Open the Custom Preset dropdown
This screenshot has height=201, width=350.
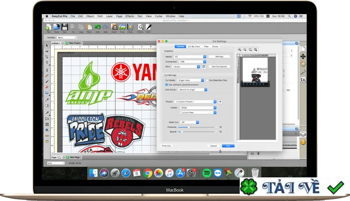click(x=195, y=102)
